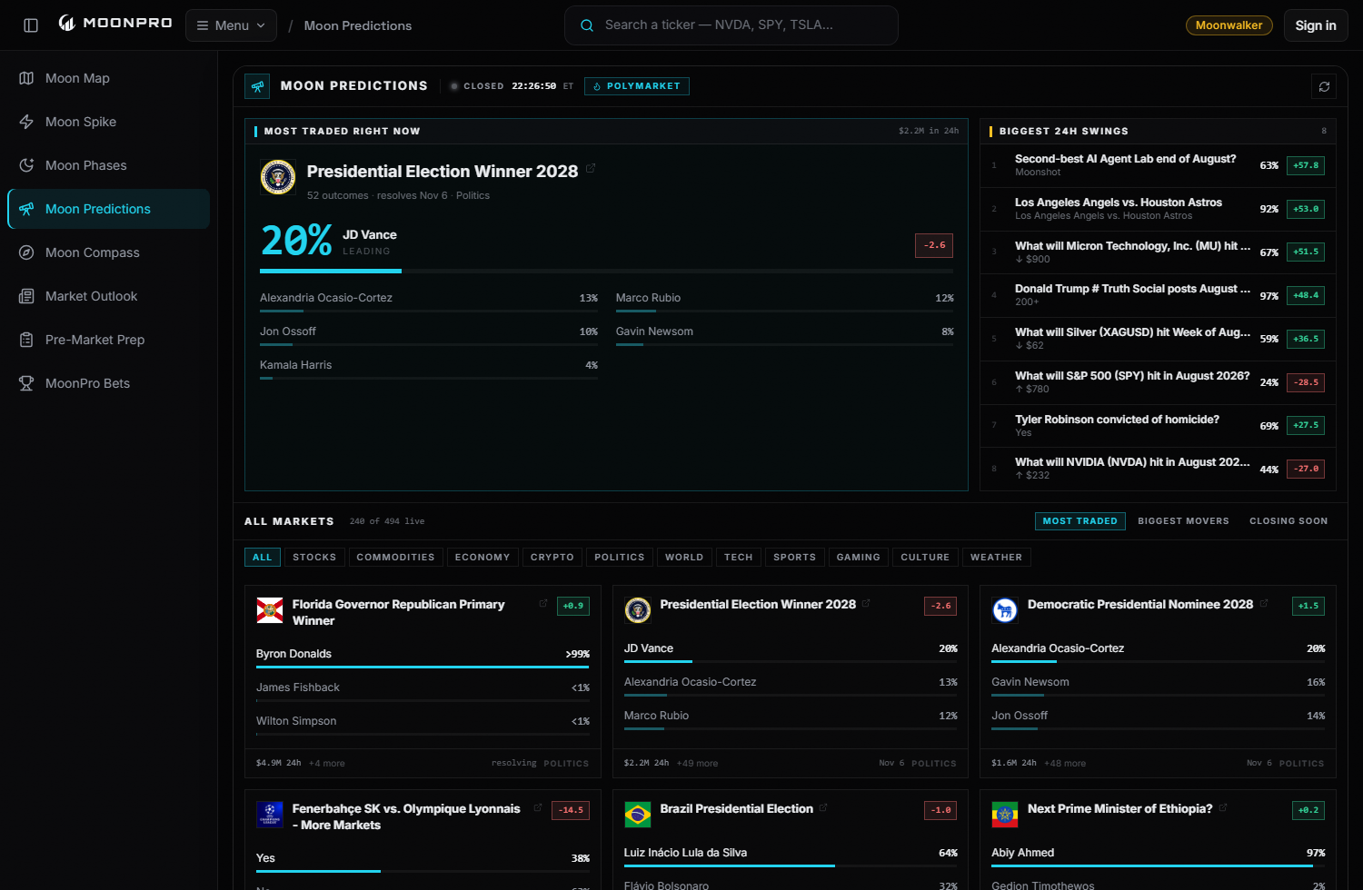The width and height of the screenshot is (1363, 890).
Task: Click the Moonwalker badge
Action: 1229,25
